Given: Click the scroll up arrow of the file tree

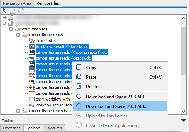Looking at the screenshot, I should [183, 18].
